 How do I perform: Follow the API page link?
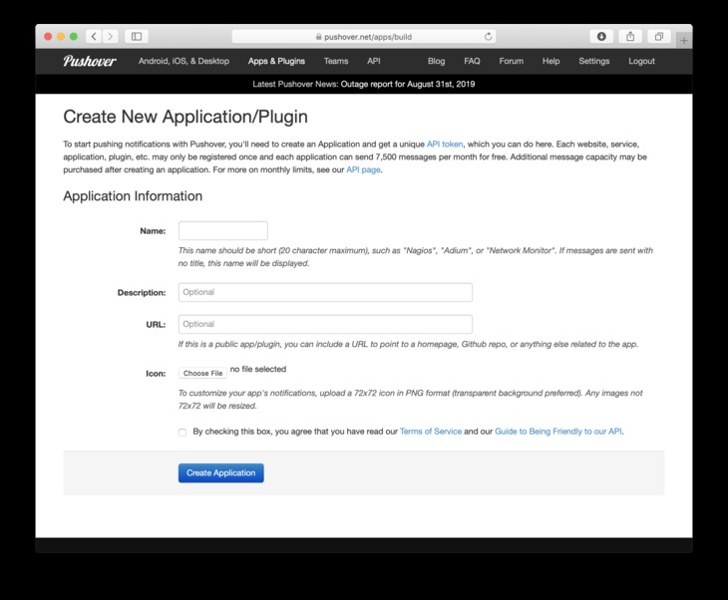[x=363, y=169]
